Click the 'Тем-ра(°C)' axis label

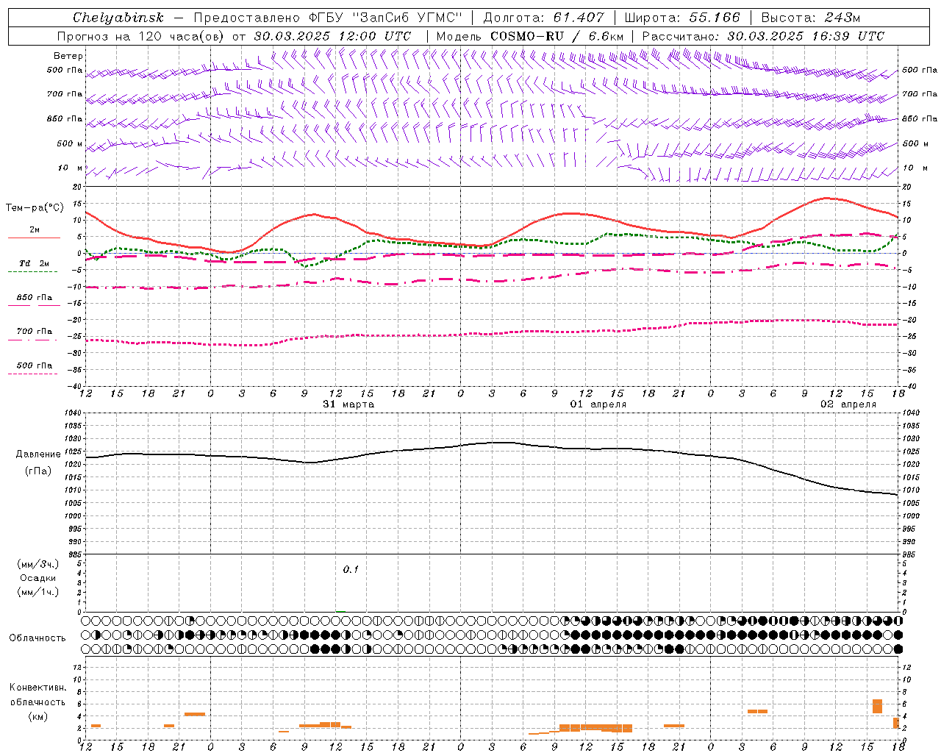click(35, 208)
